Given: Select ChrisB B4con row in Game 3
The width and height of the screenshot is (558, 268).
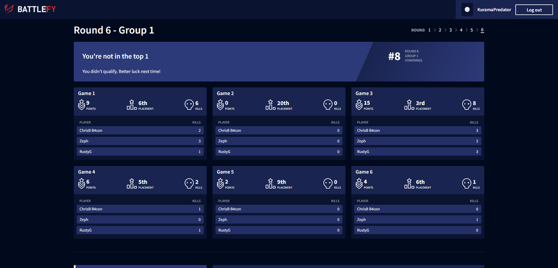Looking at the screenshot, I should pos(418,130).
